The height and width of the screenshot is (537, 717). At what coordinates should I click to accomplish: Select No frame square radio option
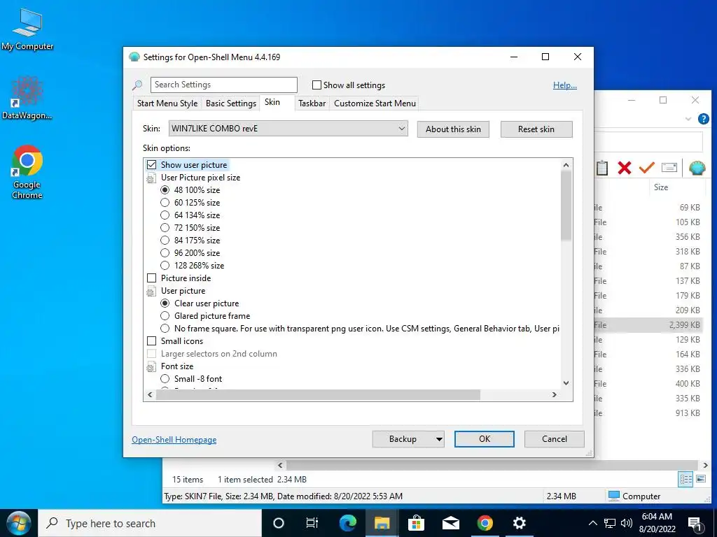[165, 329]
